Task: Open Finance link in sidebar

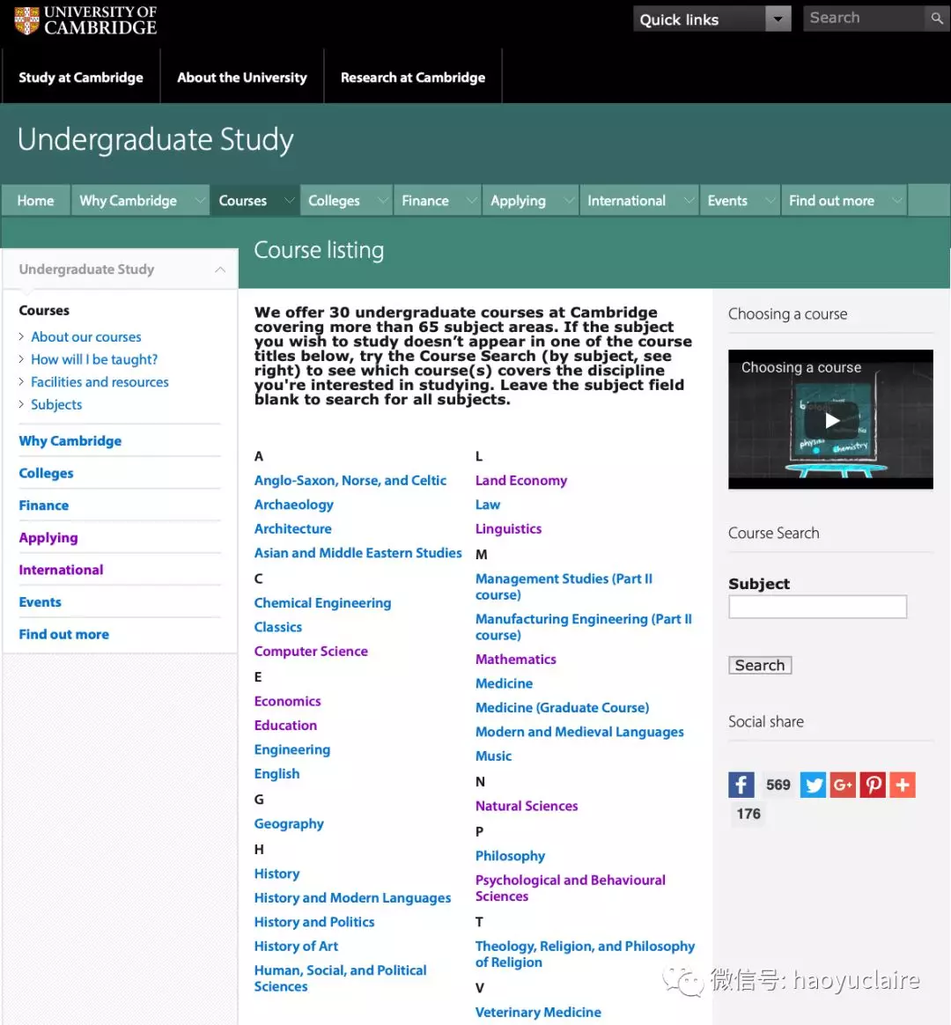Action: [44, 505]
